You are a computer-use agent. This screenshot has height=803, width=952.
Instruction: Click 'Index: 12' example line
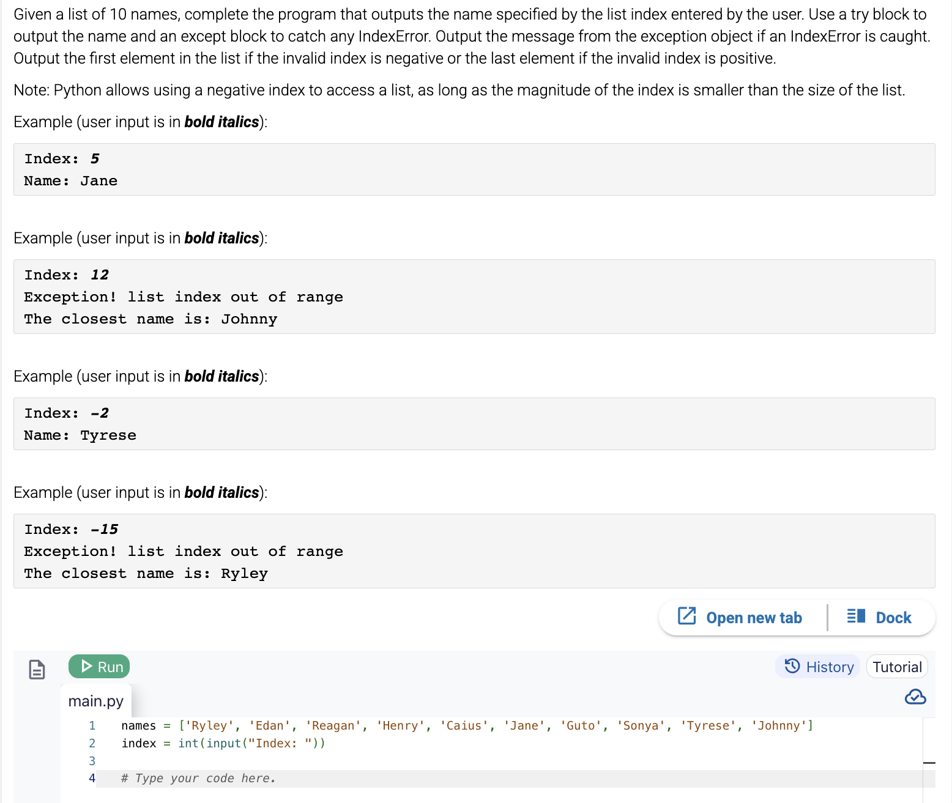(67, 275)
